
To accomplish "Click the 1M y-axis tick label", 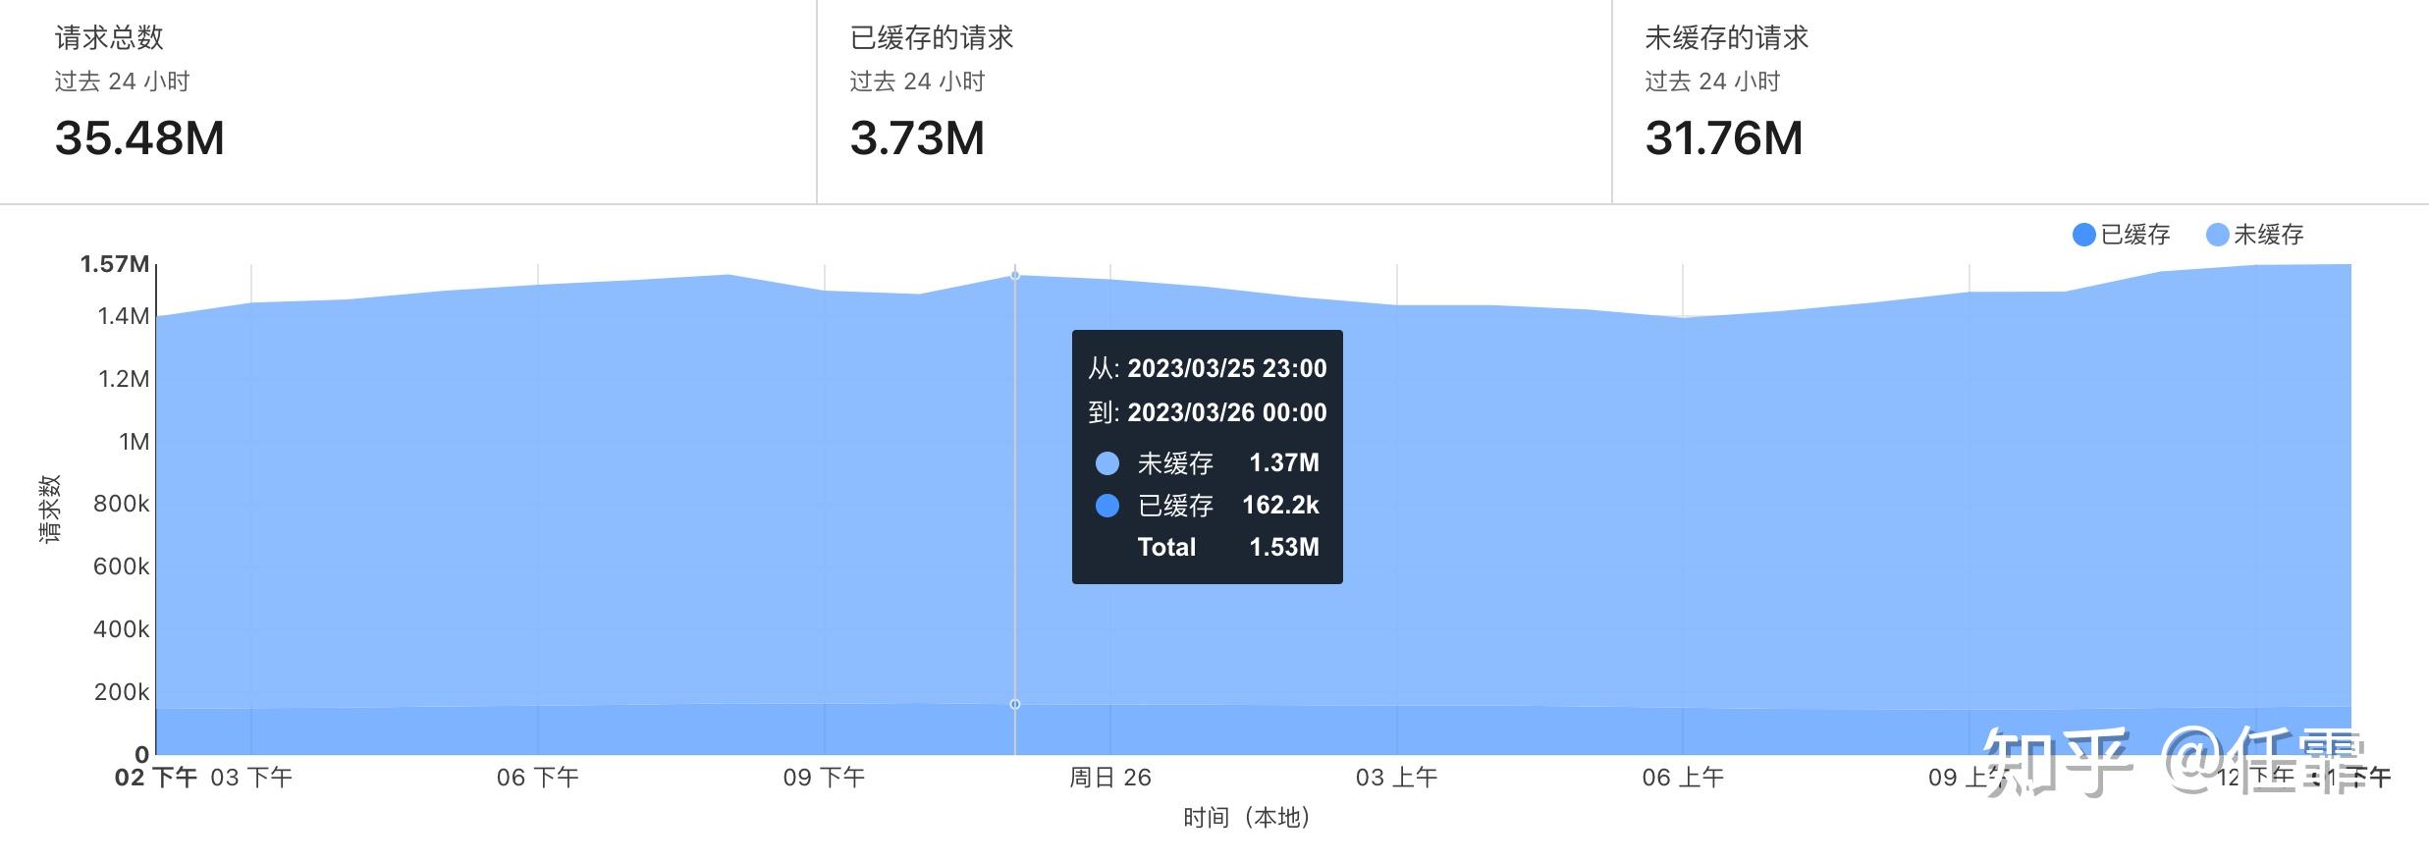I will click(135, 442).
